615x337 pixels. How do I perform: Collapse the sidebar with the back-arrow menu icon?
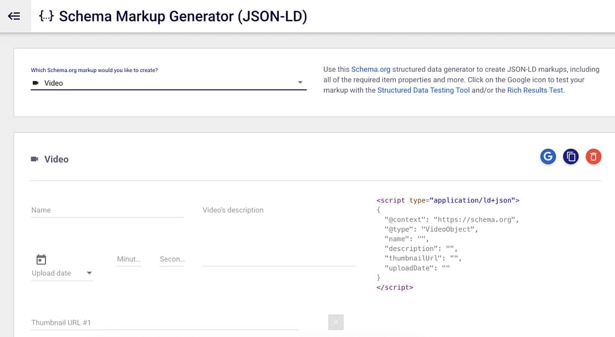[x=14, y=16]
